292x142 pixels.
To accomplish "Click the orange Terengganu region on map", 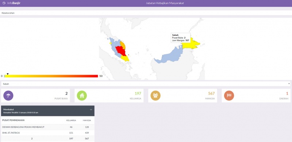I will pyautogui.click(x=123, y=45).
